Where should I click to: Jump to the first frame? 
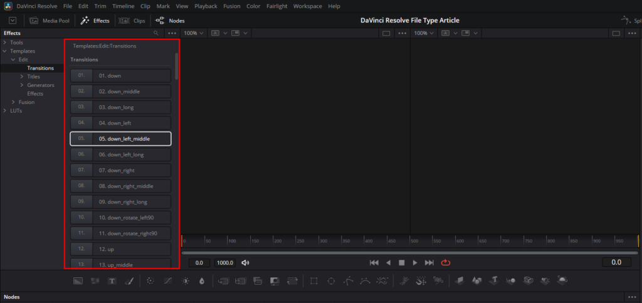pyautogui.click(x=374, y=262)
